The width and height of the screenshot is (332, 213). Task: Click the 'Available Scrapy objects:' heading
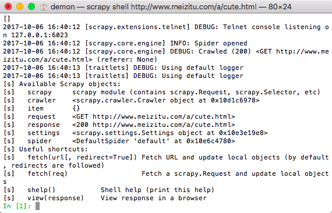(x=70, y=84)
